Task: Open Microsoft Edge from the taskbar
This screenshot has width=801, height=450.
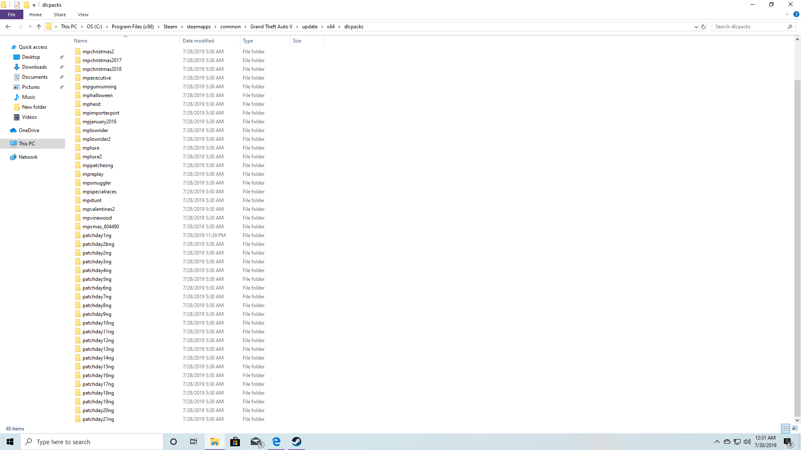Action: 276,442
